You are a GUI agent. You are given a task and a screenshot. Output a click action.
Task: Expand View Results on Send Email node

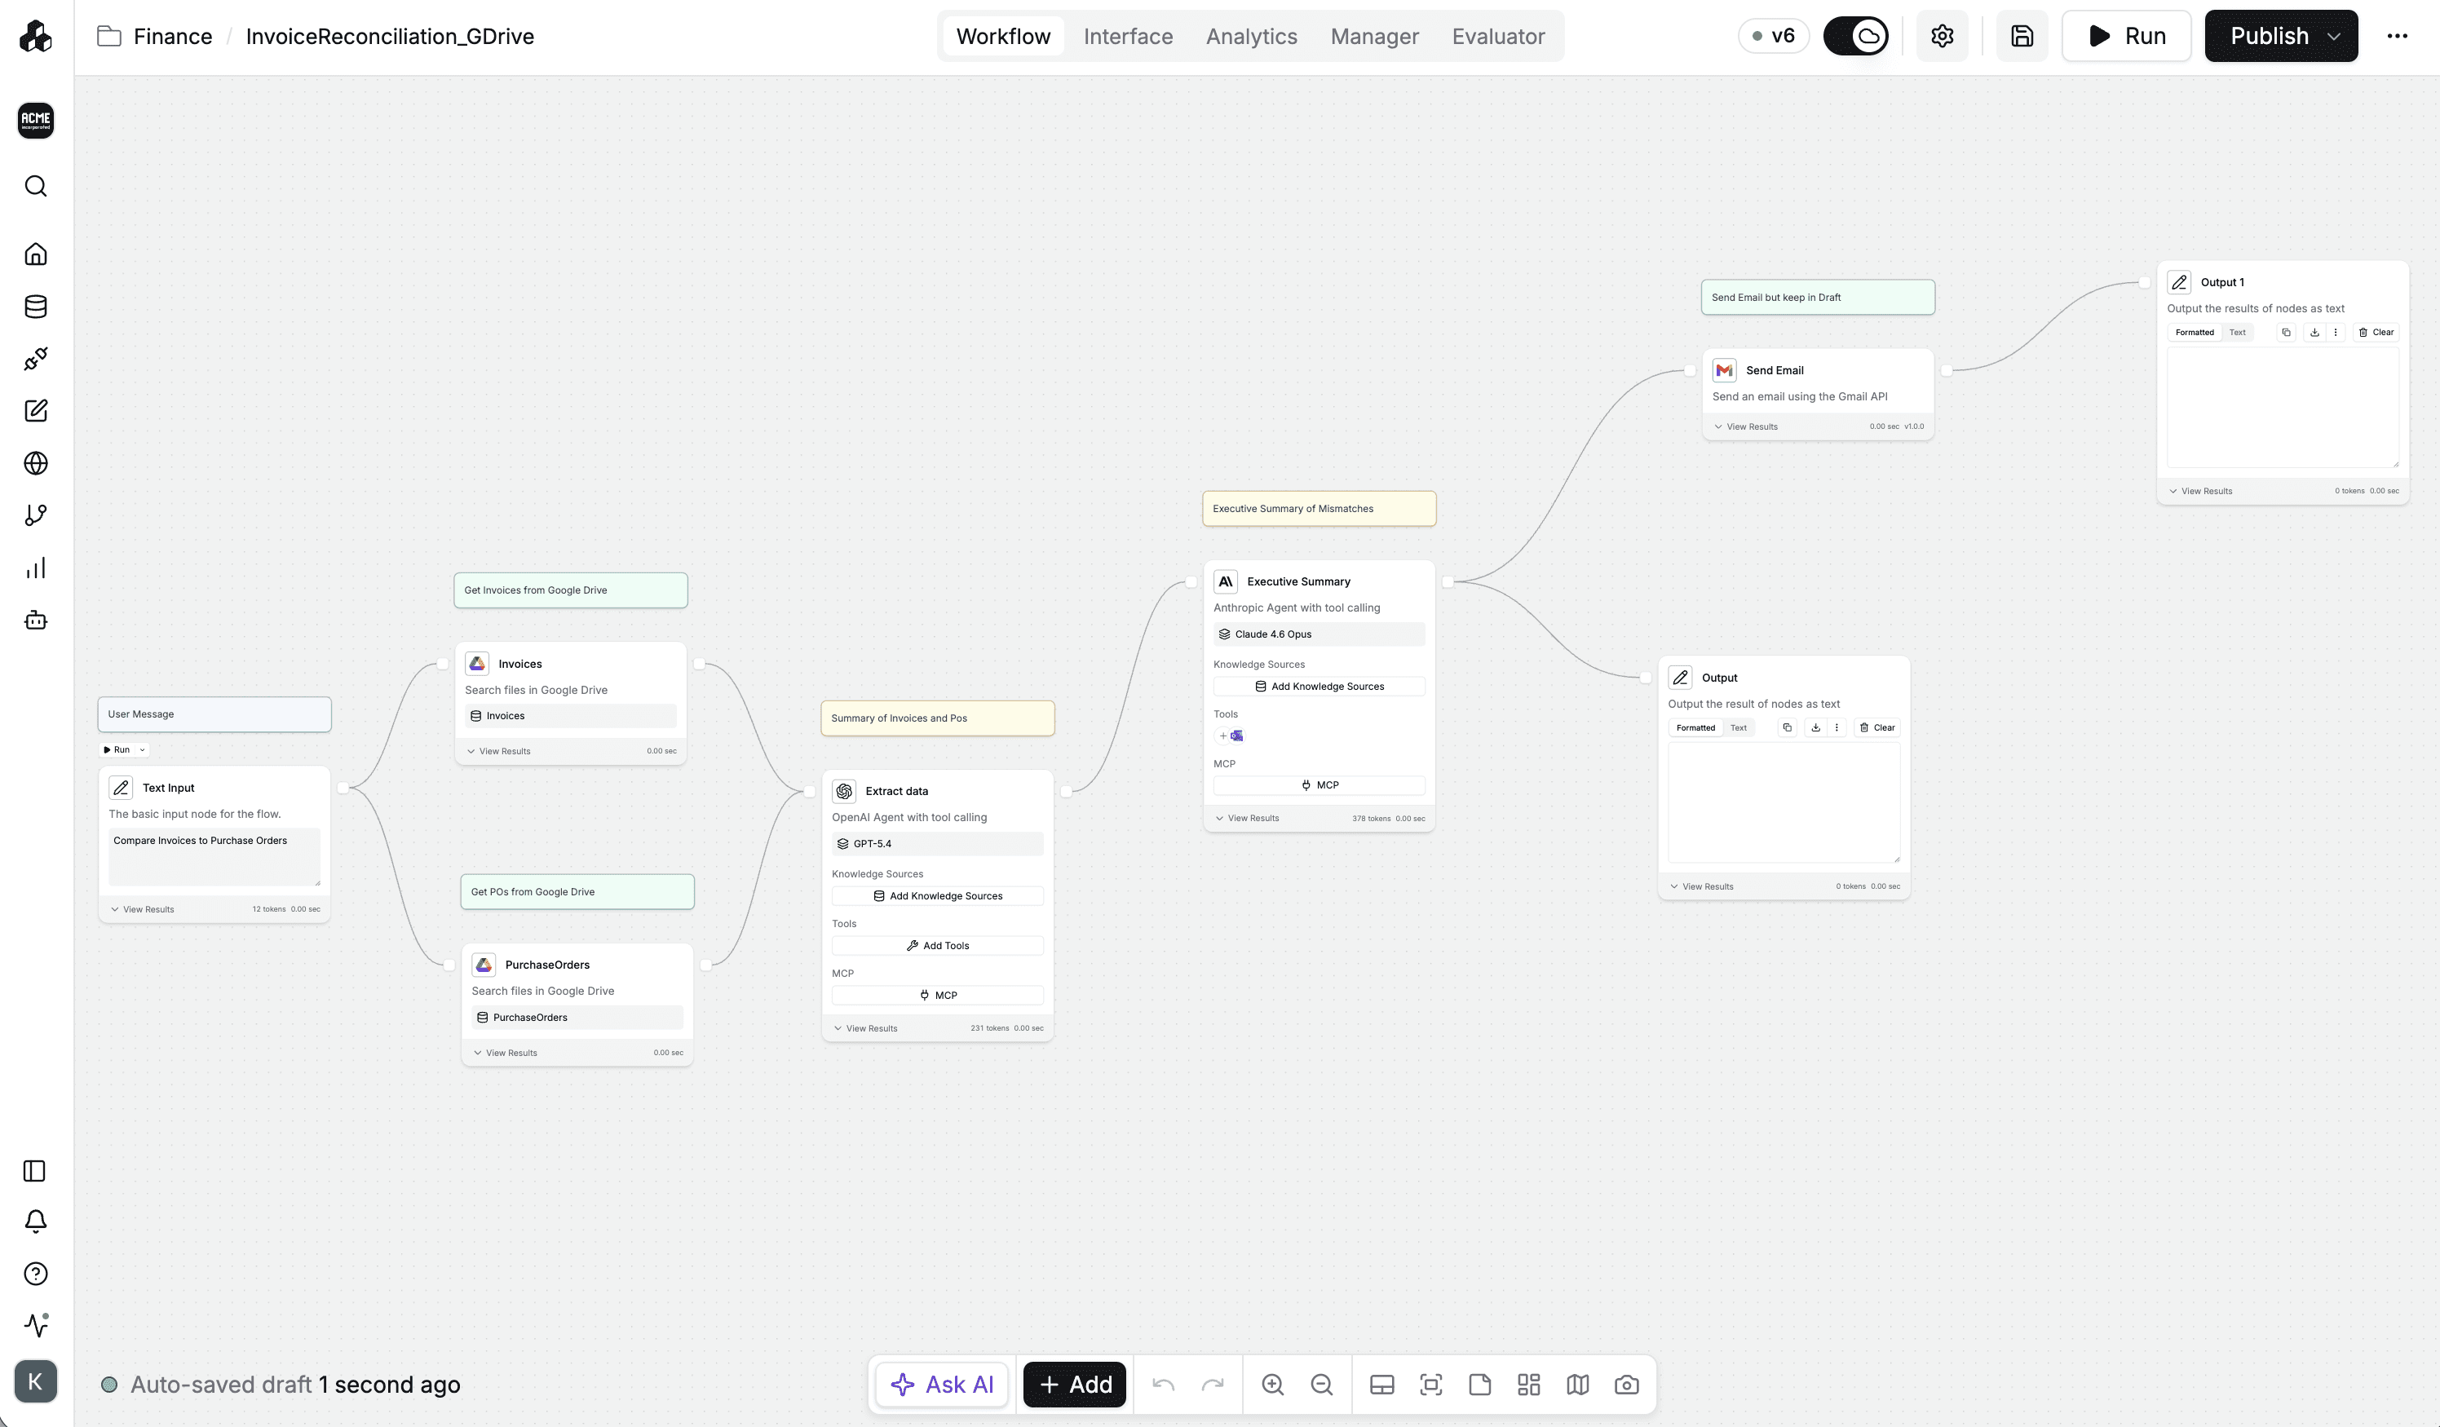click(x=1751, y=427)
